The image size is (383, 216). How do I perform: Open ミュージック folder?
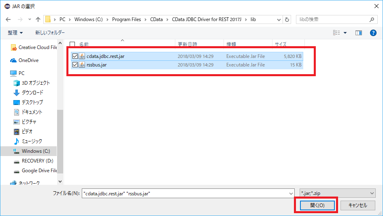click(x=28, y=141)
